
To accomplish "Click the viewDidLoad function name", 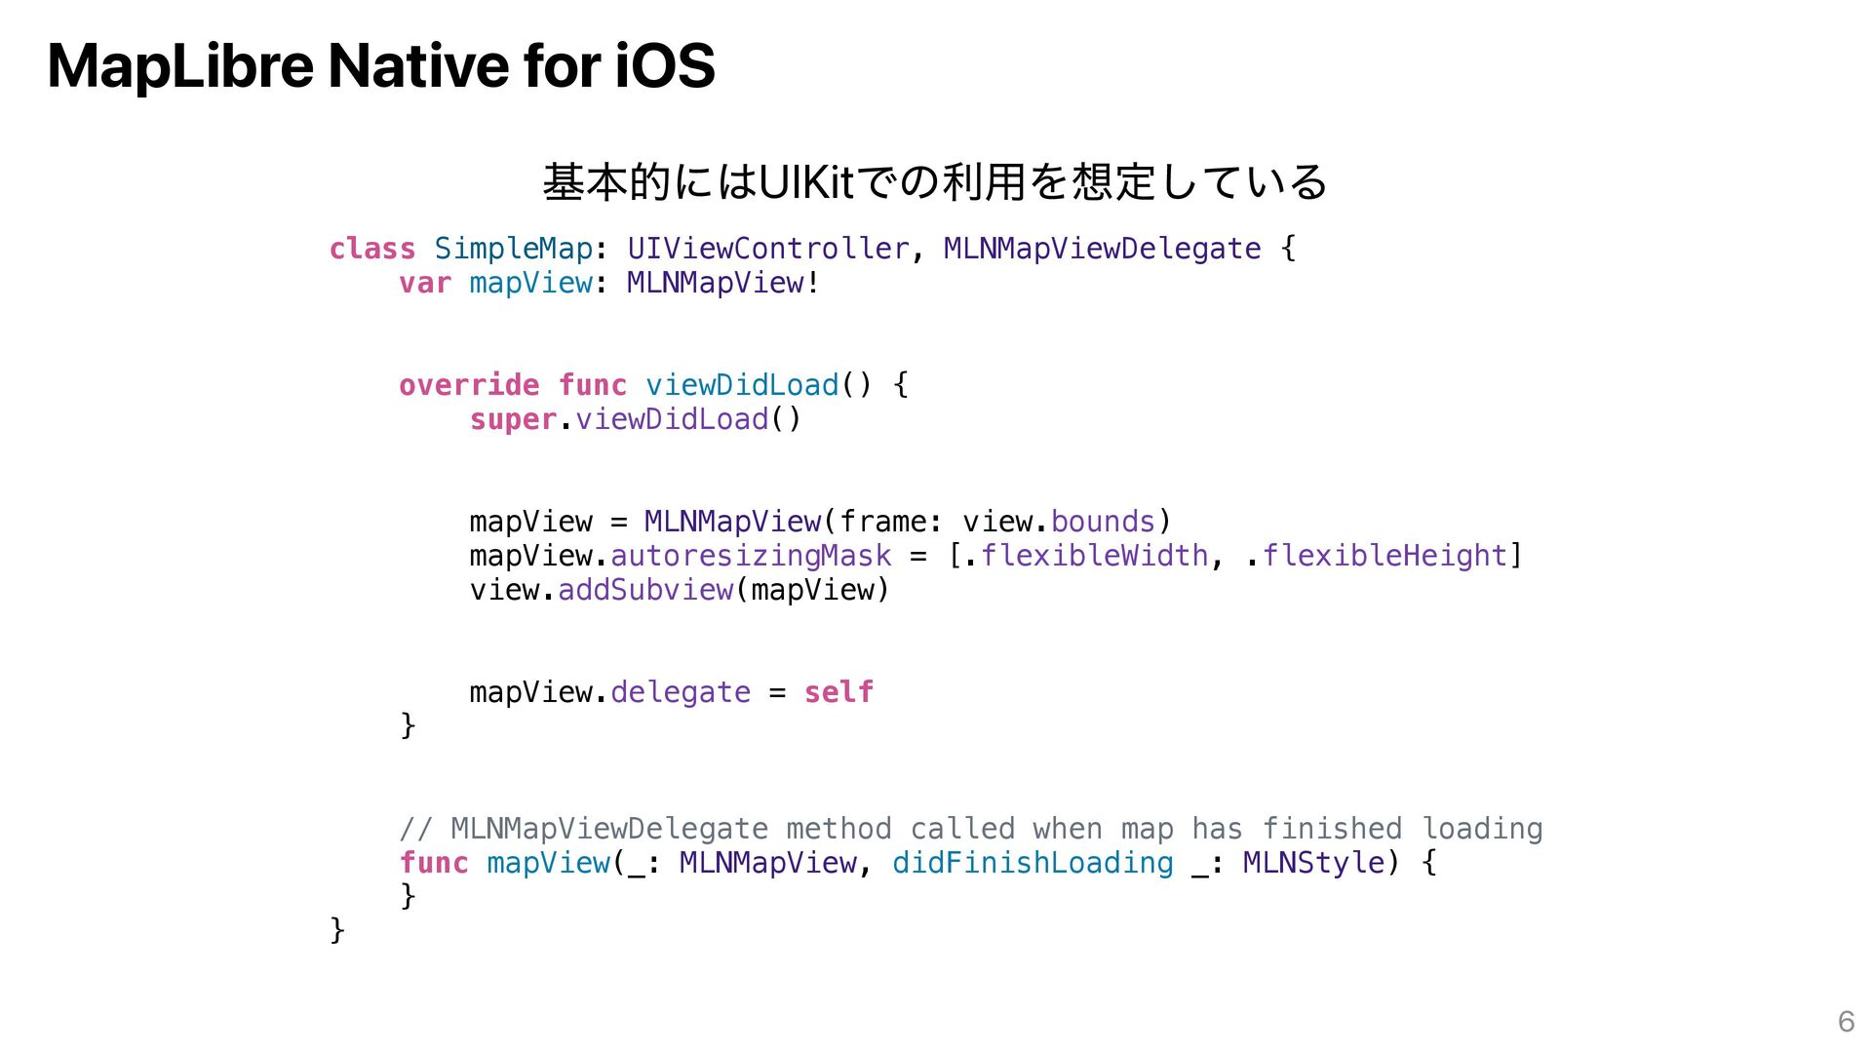I will [741, 385].
